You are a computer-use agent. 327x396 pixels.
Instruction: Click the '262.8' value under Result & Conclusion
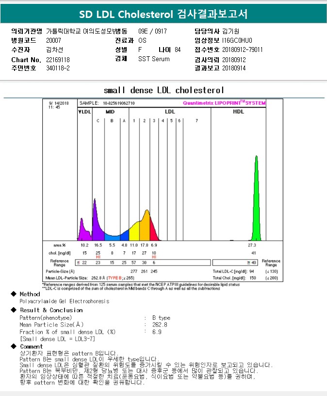160,325
